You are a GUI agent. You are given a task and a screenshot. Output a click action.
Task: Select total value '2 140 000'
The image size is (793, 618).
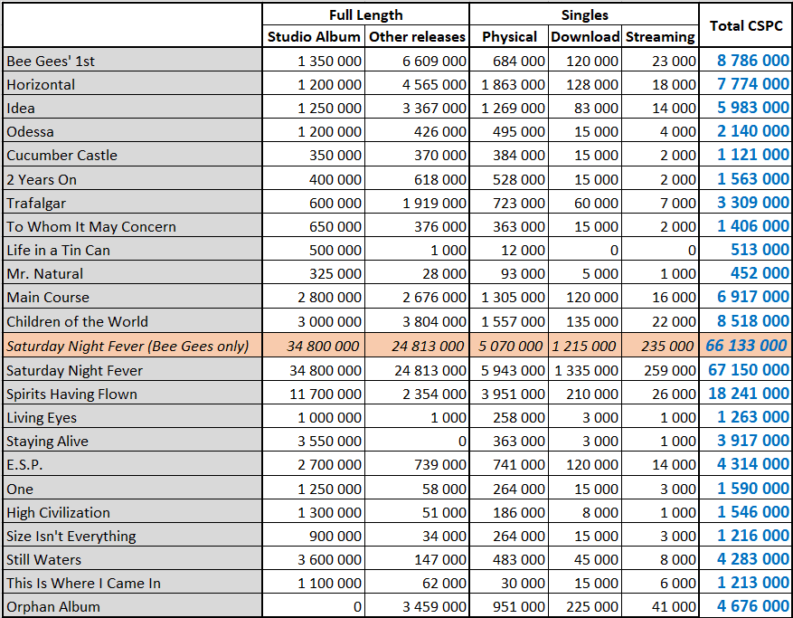click(752, 130)
